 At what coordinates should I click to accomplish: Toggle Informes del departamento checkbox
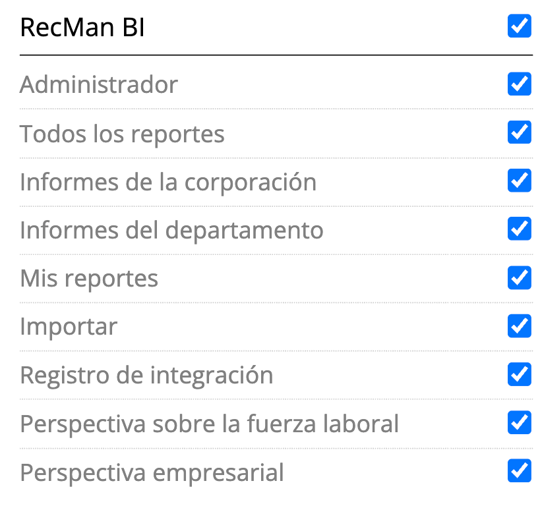point(519,229)
